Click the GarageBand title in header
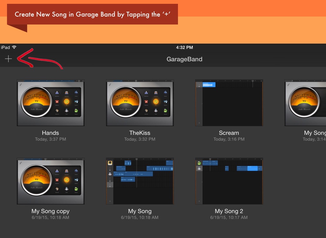The width and height of the screenshot is (326, 238). click(x=184, y=59)
